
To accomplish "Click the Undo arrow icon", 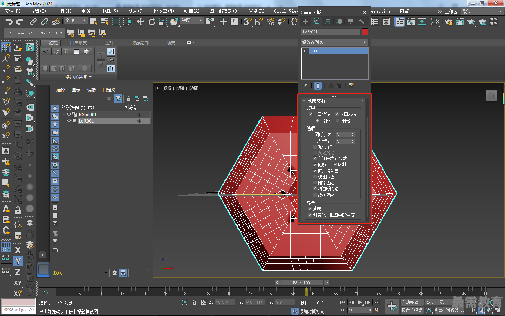I will [x=9, y=22].
